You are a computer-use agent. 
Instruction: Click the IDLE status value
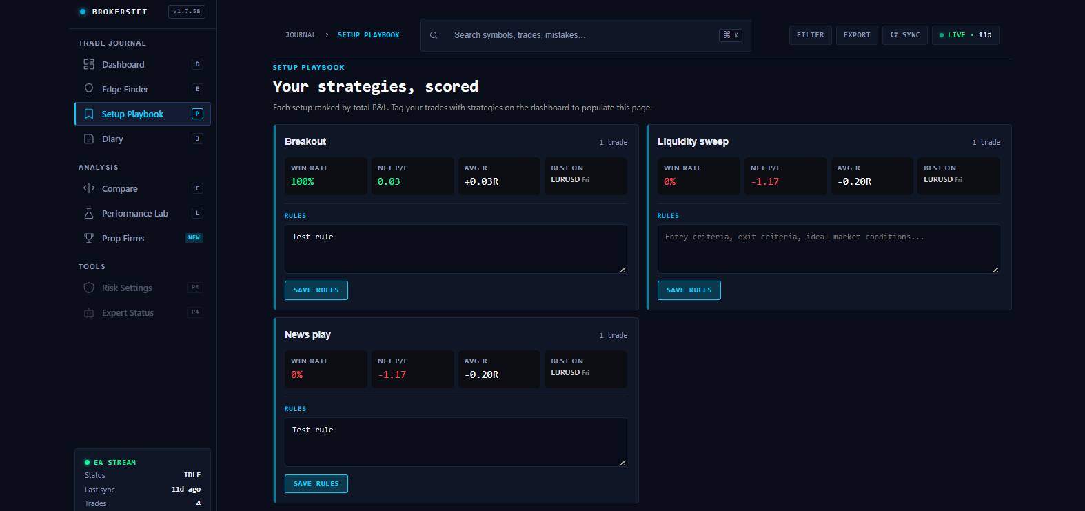pyautogui.click(x=192, y=475)
